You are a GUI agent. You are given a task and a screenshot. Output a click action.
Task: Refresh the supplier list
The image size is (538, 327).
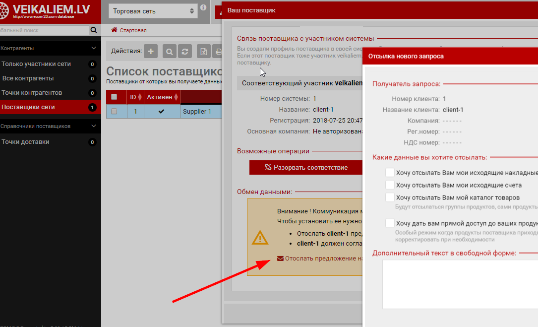tap(185, 51)
